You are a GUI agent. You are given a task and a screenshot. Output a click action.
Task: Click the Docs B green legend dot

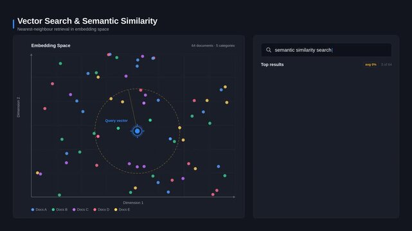point(53,209)
